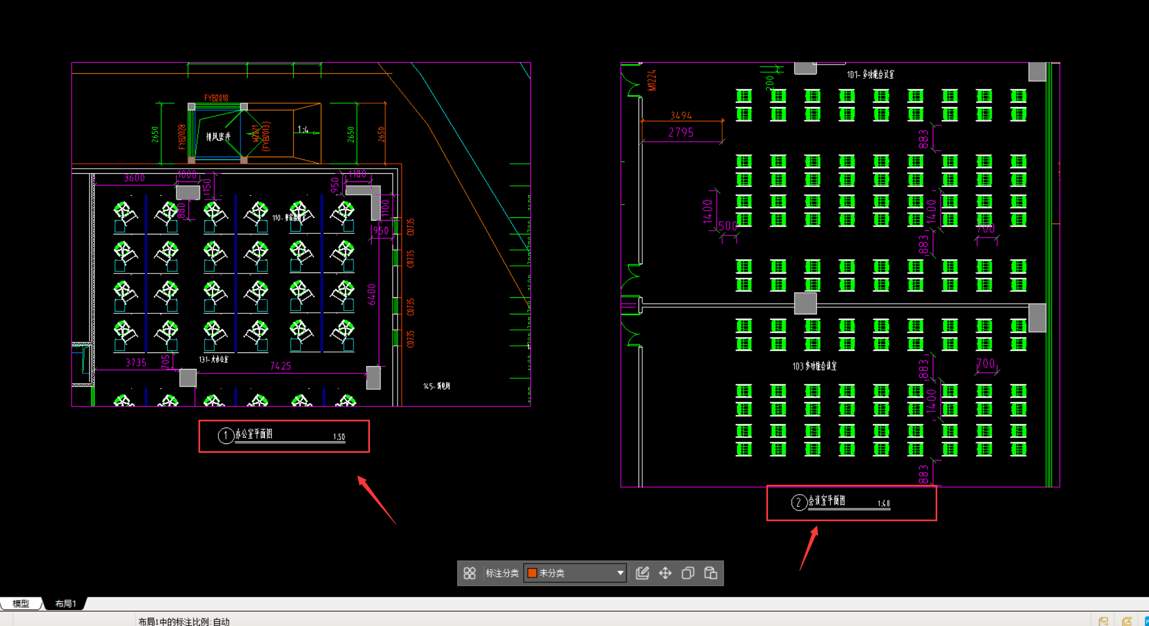This screenshot has width=1149, height=626.
Task: Click the copy annotation icon
Action: [688, 573]
